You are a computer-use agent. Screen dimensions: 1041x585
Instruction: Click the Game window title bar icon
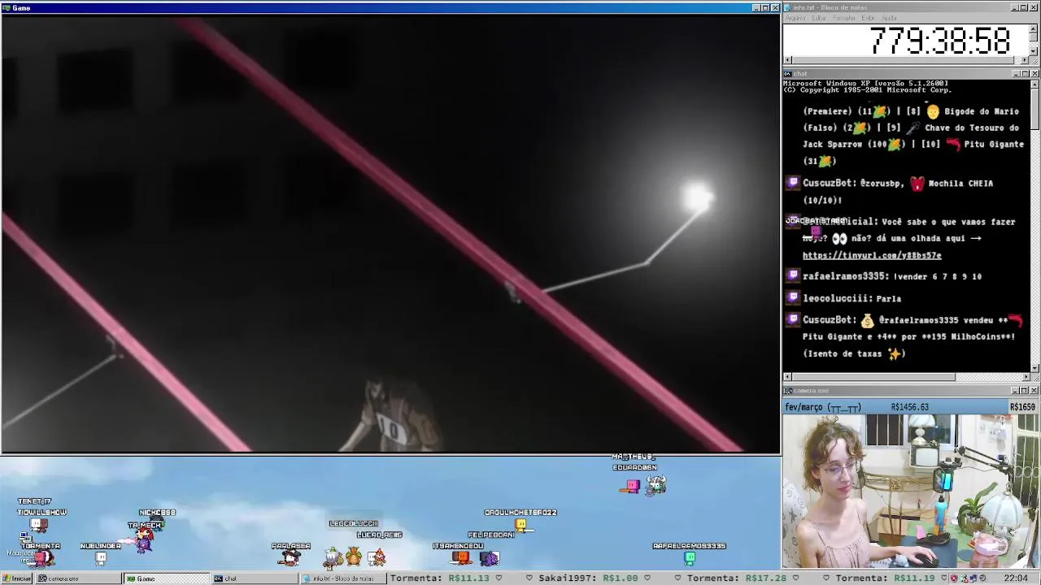click(x=7, y=8)
